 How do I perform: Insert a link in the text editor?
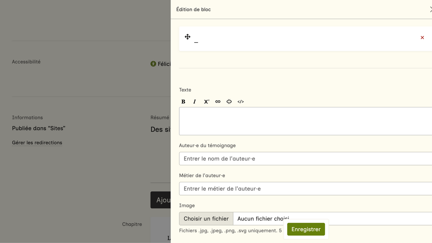point(218,102)
